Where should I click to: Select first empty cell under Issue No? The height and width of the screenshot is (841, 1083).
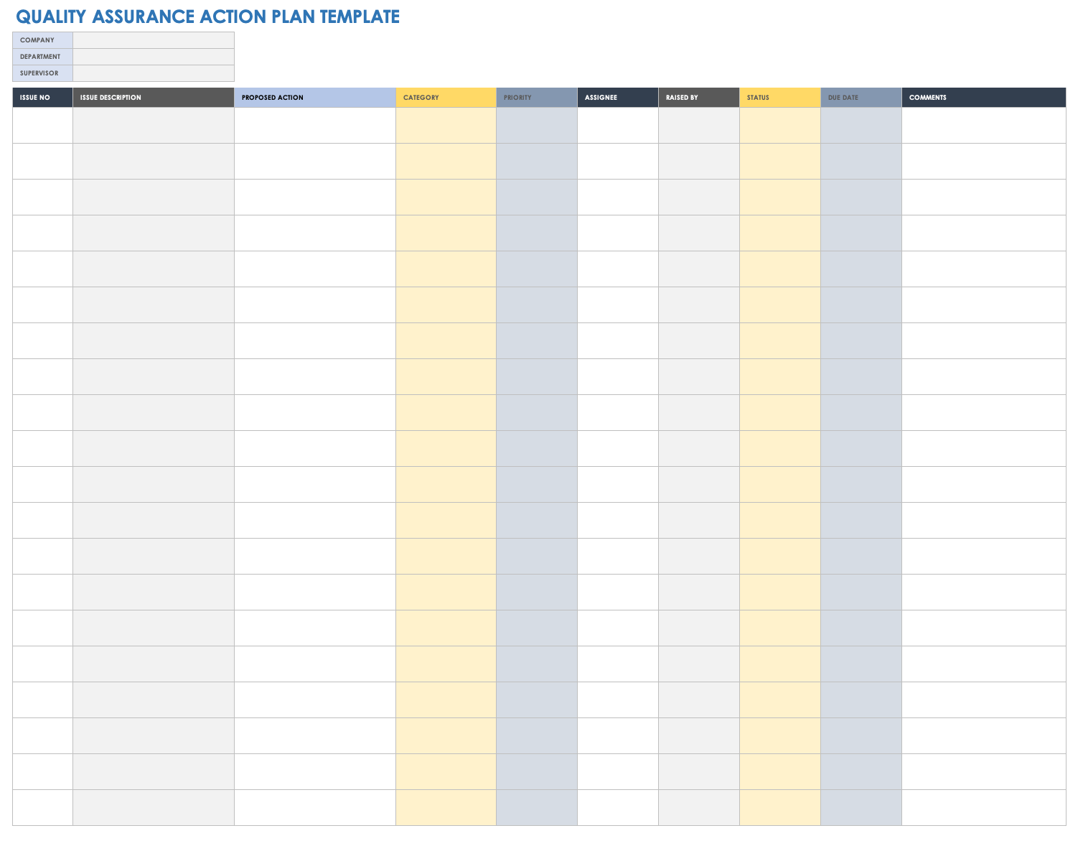pos(42,126)
